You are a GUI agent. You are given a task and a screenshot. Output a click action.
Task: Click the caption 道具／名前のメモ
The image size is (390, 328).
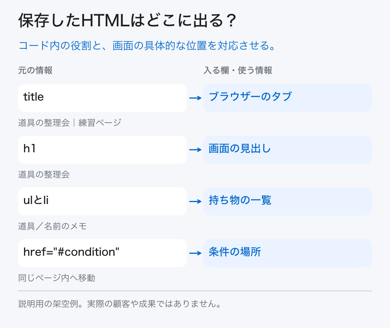52,226
